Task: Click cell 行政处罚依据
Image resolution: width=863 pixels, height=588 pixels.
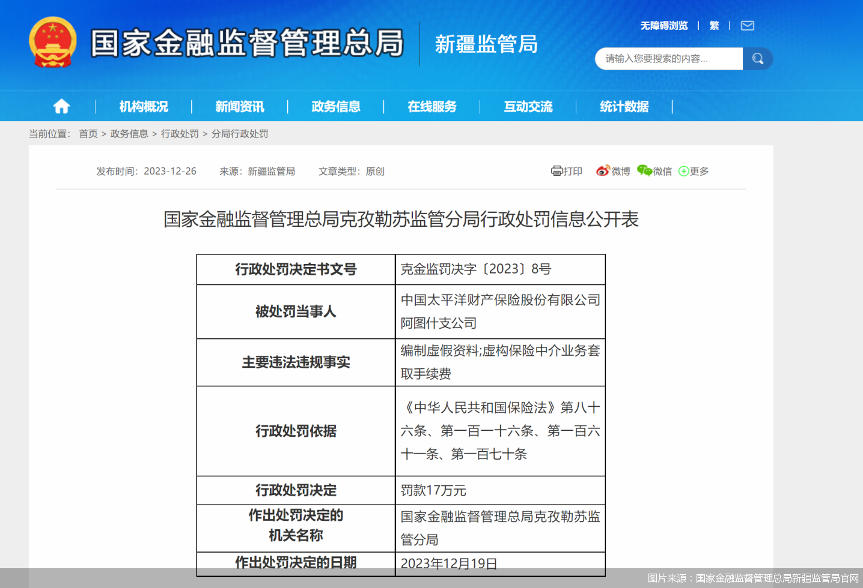Action: [x=296, y=431]
